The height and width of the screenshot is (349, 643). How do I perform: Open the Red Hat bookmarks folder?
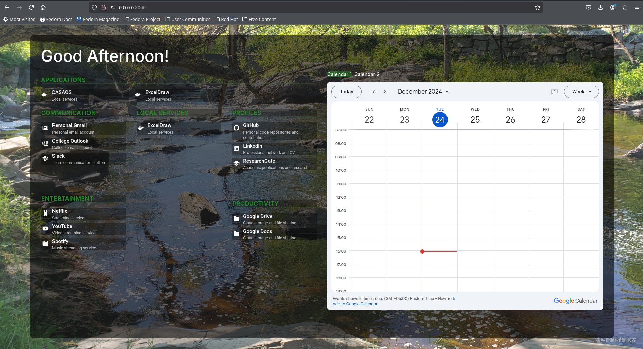coord(226,19)
